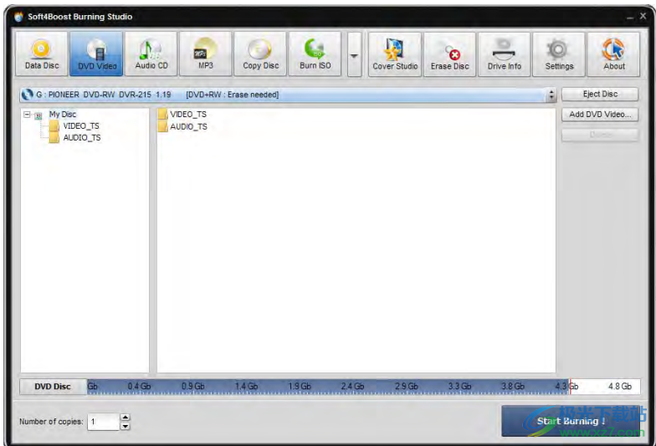Launch the Burn ISO function
The image size is (656, 446).
[x=315, y=54]
